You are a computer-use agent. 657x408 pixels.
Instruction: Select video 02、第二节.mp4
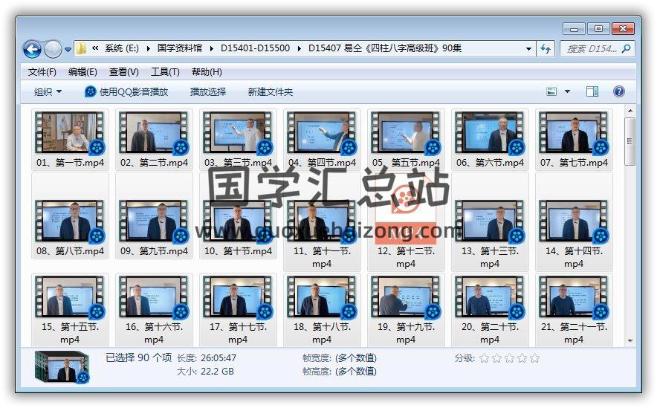[x=154, y=140]
